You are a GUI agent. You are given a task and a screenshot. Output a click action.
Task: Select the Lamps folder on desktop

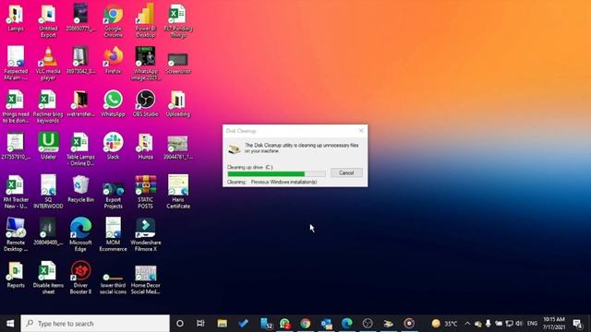[x=16, y=18]
